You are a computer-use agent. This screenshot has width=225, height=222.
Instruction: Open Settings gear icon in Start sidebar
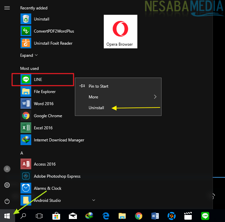pyautogui.click(x=7, y=185)
